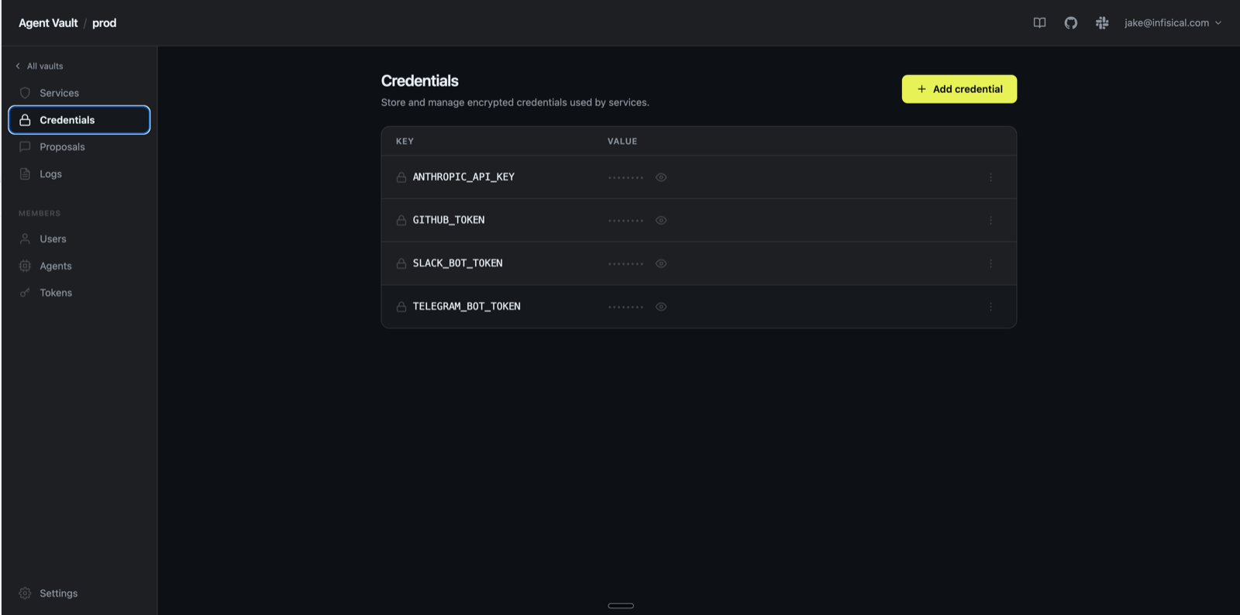Click the GITHUB_TOKEN key name
The width and height of the screenshot is (1240, 615).
click(449, 221)
